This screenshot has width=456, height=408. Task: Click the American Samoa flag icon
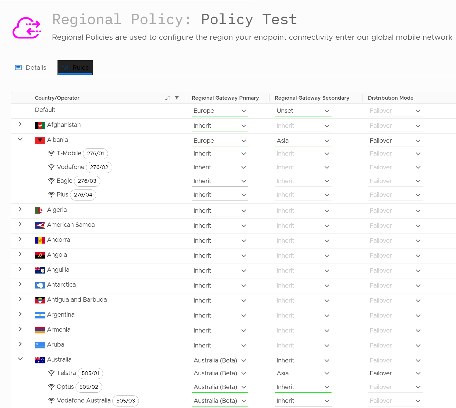(40, 225)
